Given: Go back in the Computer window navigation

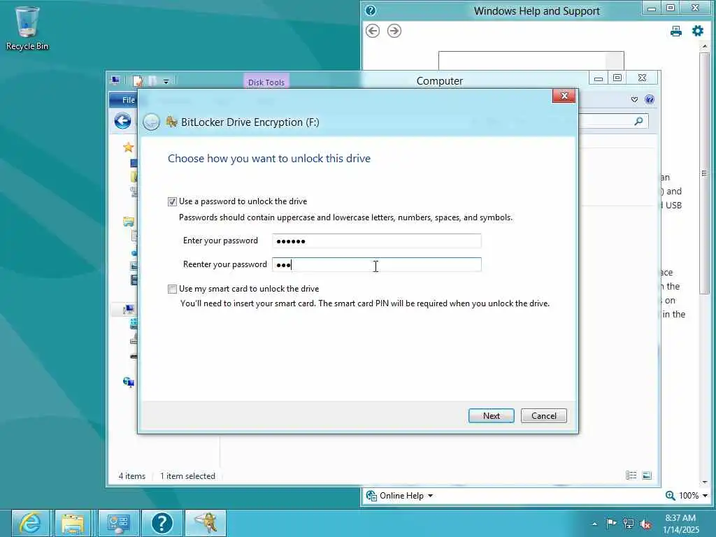Looking at the screenshot, I should pyautogui.click(x=122, y=121).
